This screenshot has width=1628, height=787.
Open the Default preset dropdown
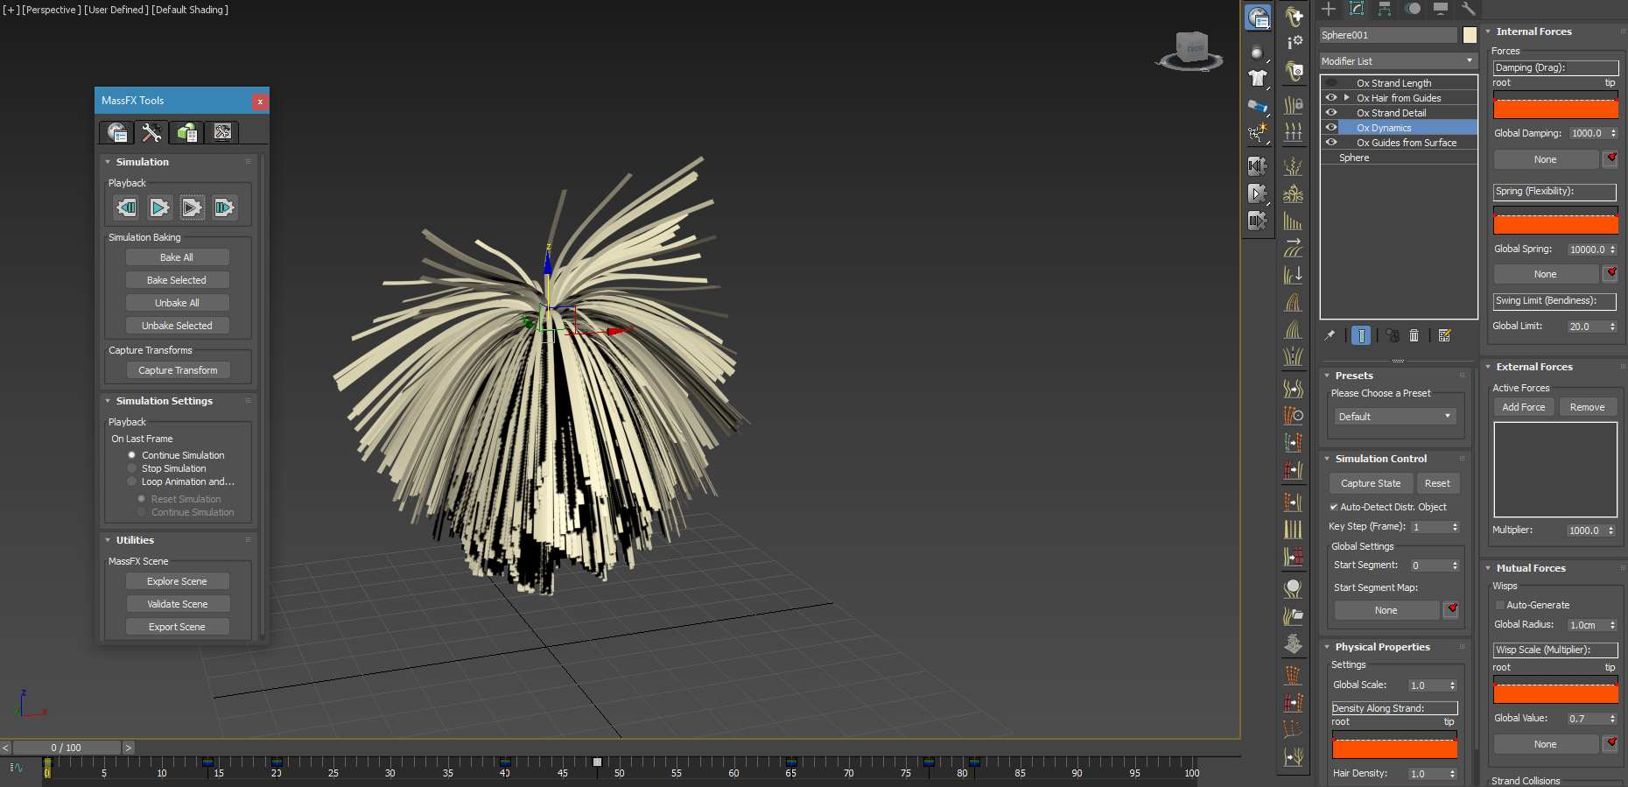coord(1393,417)
